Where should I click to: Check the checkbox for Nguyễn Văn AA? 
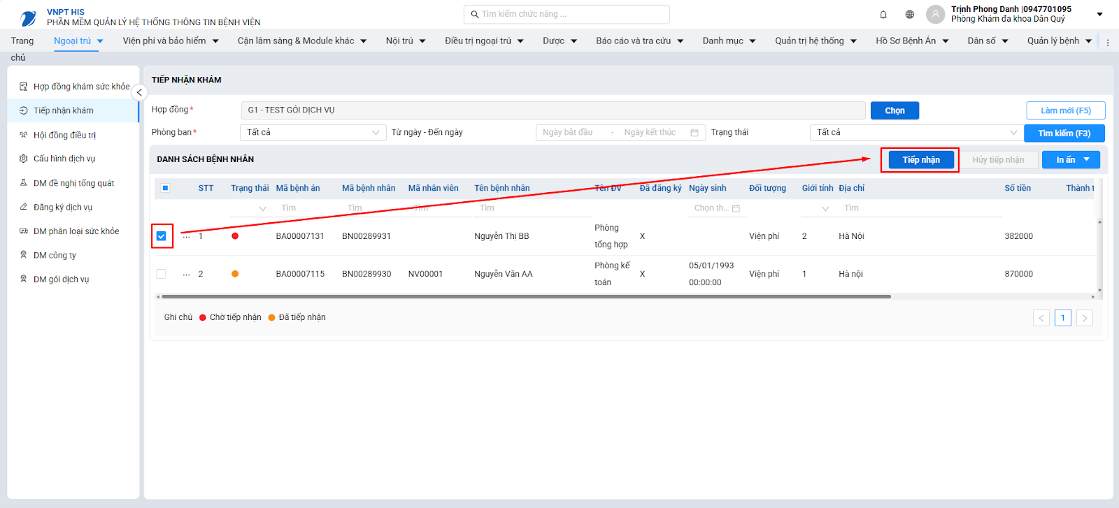(162, 274)
